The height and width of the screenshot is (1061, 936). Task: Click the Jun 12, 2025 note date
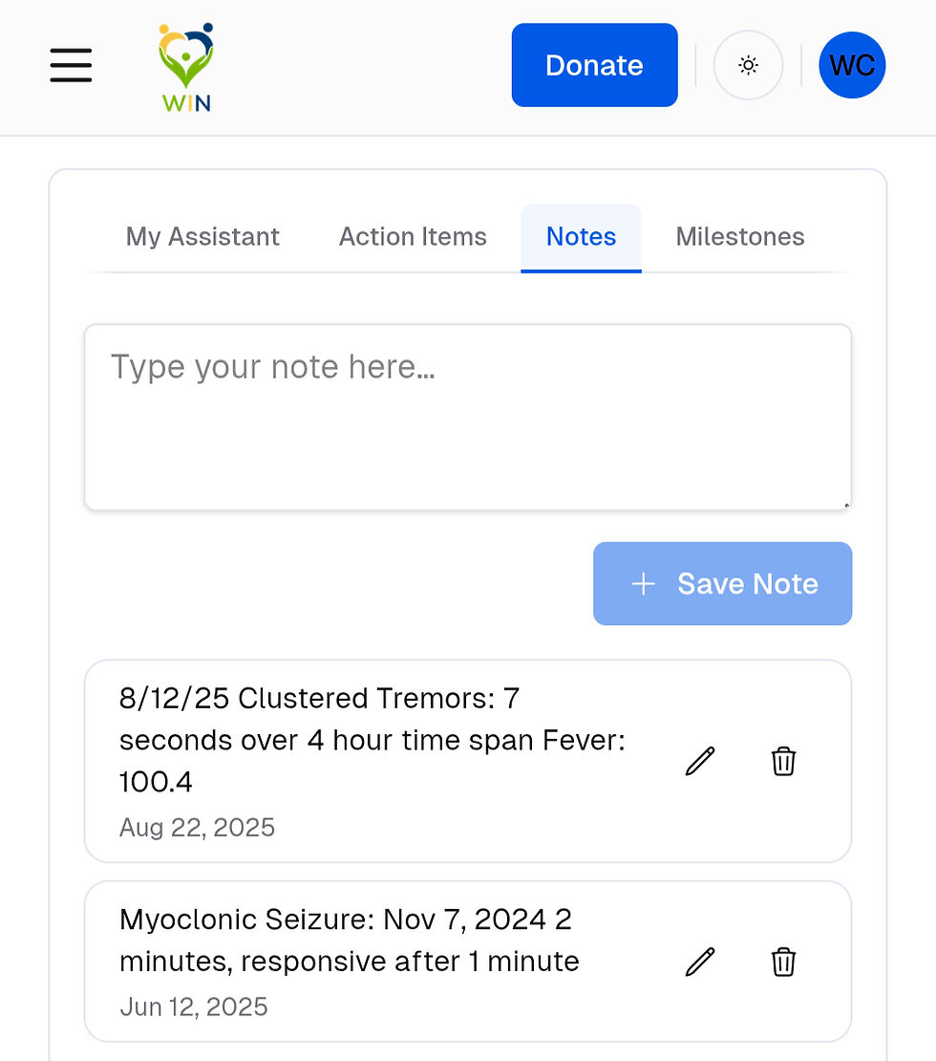[x=193, y=1007]
